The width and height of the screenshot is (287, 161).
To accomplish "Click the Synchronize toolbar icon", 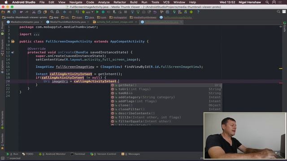I will (14, 12).
